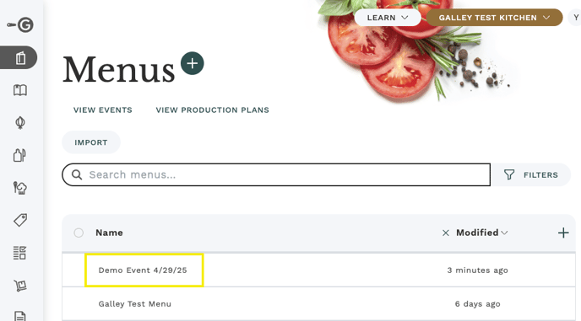This screenshot has width=581, height=321.
Task: Focus the Search menus field
Action: pos(276,174)
